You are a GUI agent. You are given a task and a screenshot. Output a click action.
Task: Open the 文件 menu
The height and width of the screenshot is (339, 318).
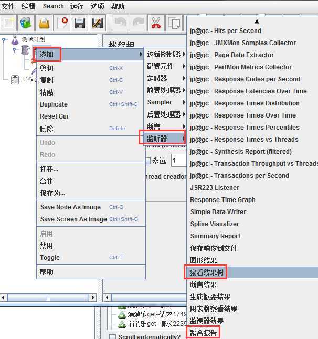[x=8, y=6]
